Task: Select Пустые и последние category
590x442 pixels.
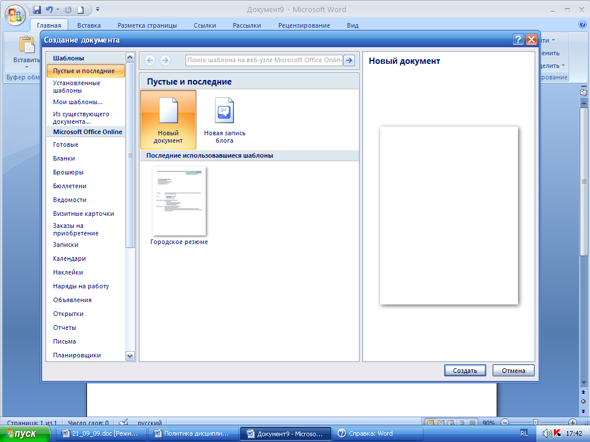Action: point(86,71)
